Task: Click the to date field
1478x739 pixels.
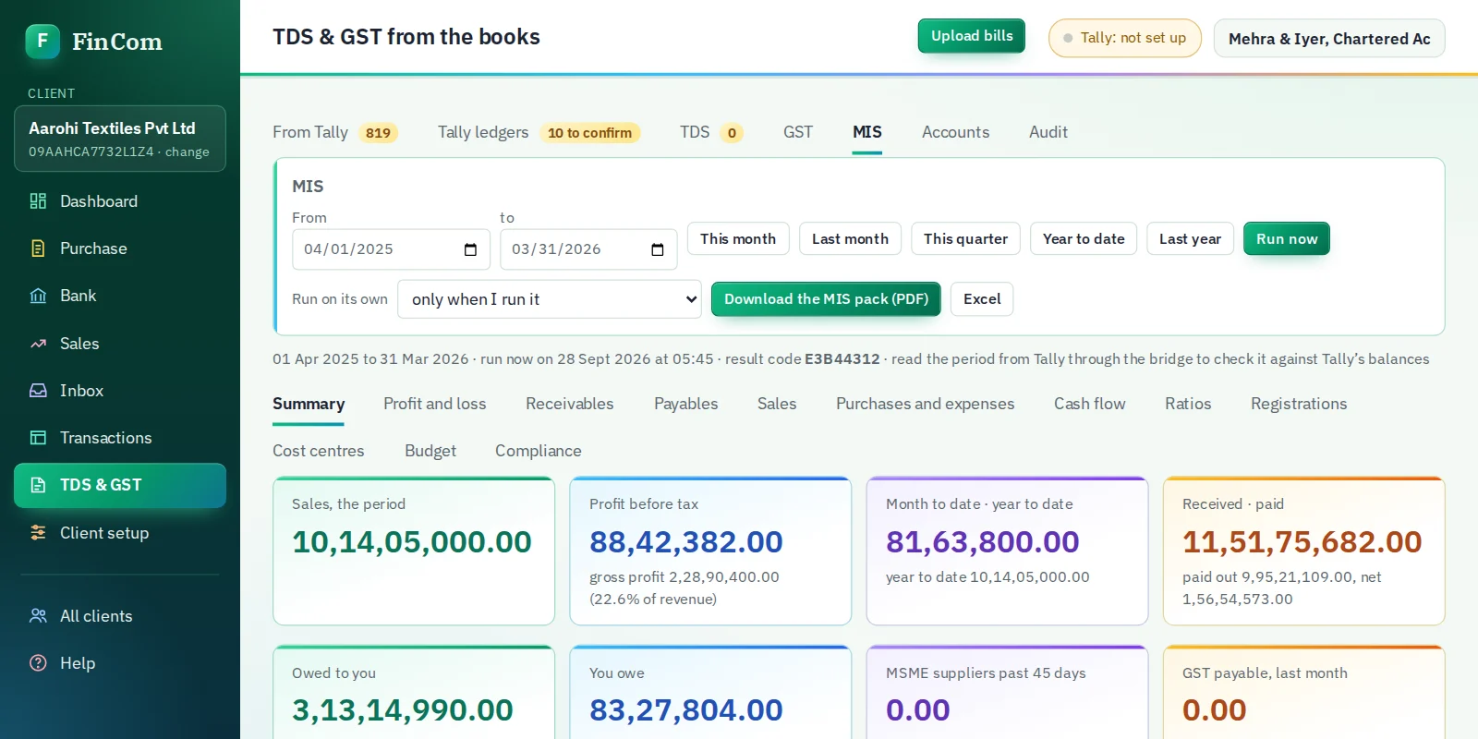Action: [x=588, y=249]
